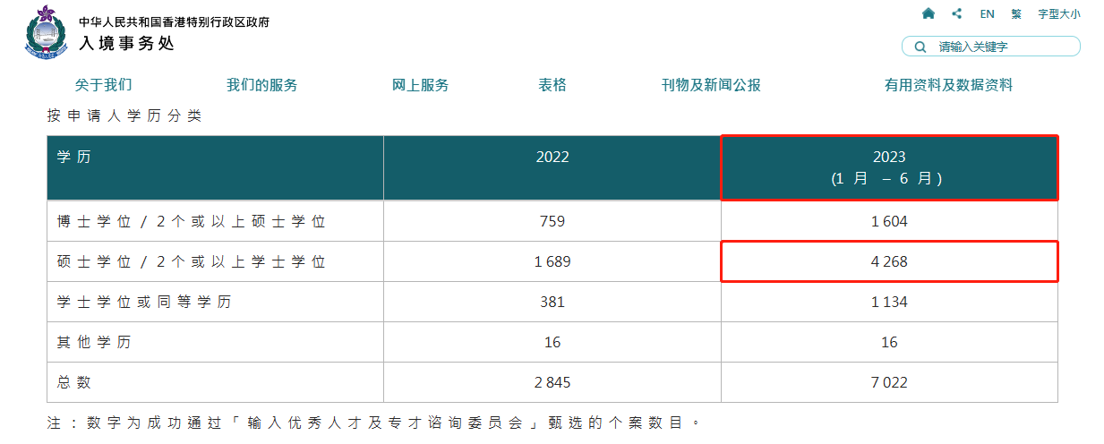Select row label 博士学位 / 2个或以上硕士学位
This screenshot has width=1104, height=444.
pyautogui.click(x=191, y=221)
